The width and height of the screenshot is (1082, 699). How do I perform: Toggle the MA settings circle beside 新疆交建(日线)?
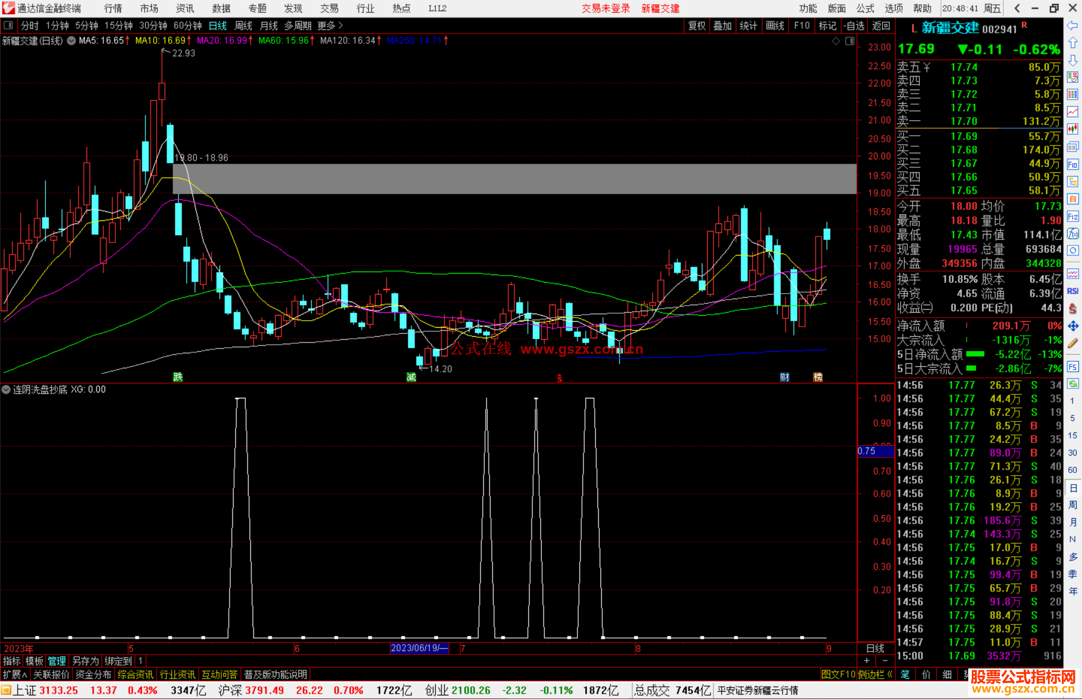click(72, 41)
